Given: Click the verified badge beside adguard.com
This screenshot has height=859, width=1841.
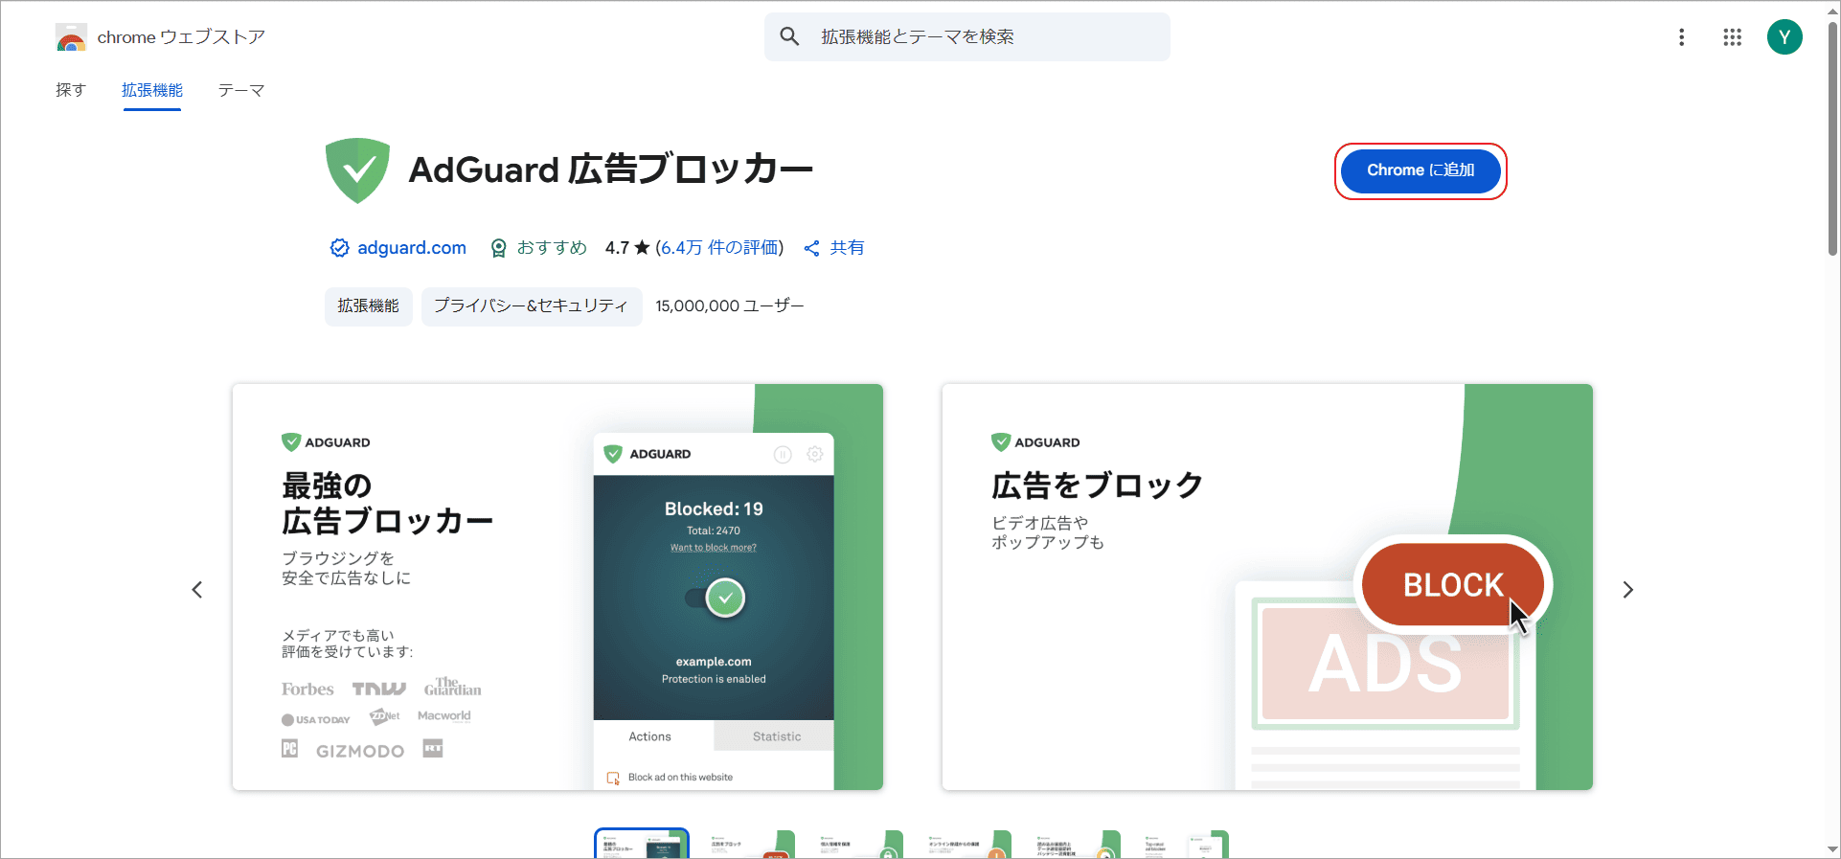Looking at the screenshot, I should tap(339, 248).
